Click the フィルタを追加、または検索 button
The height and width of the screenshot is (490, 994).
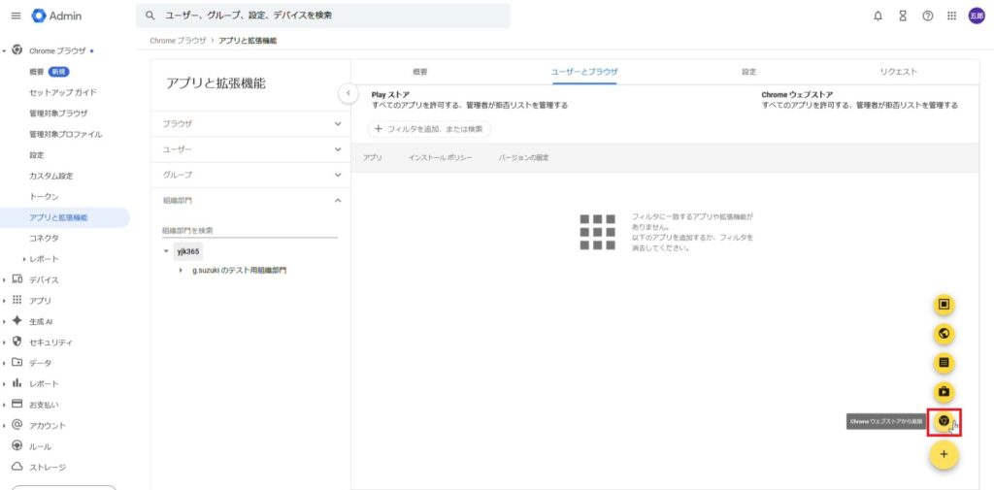point(429,129)
